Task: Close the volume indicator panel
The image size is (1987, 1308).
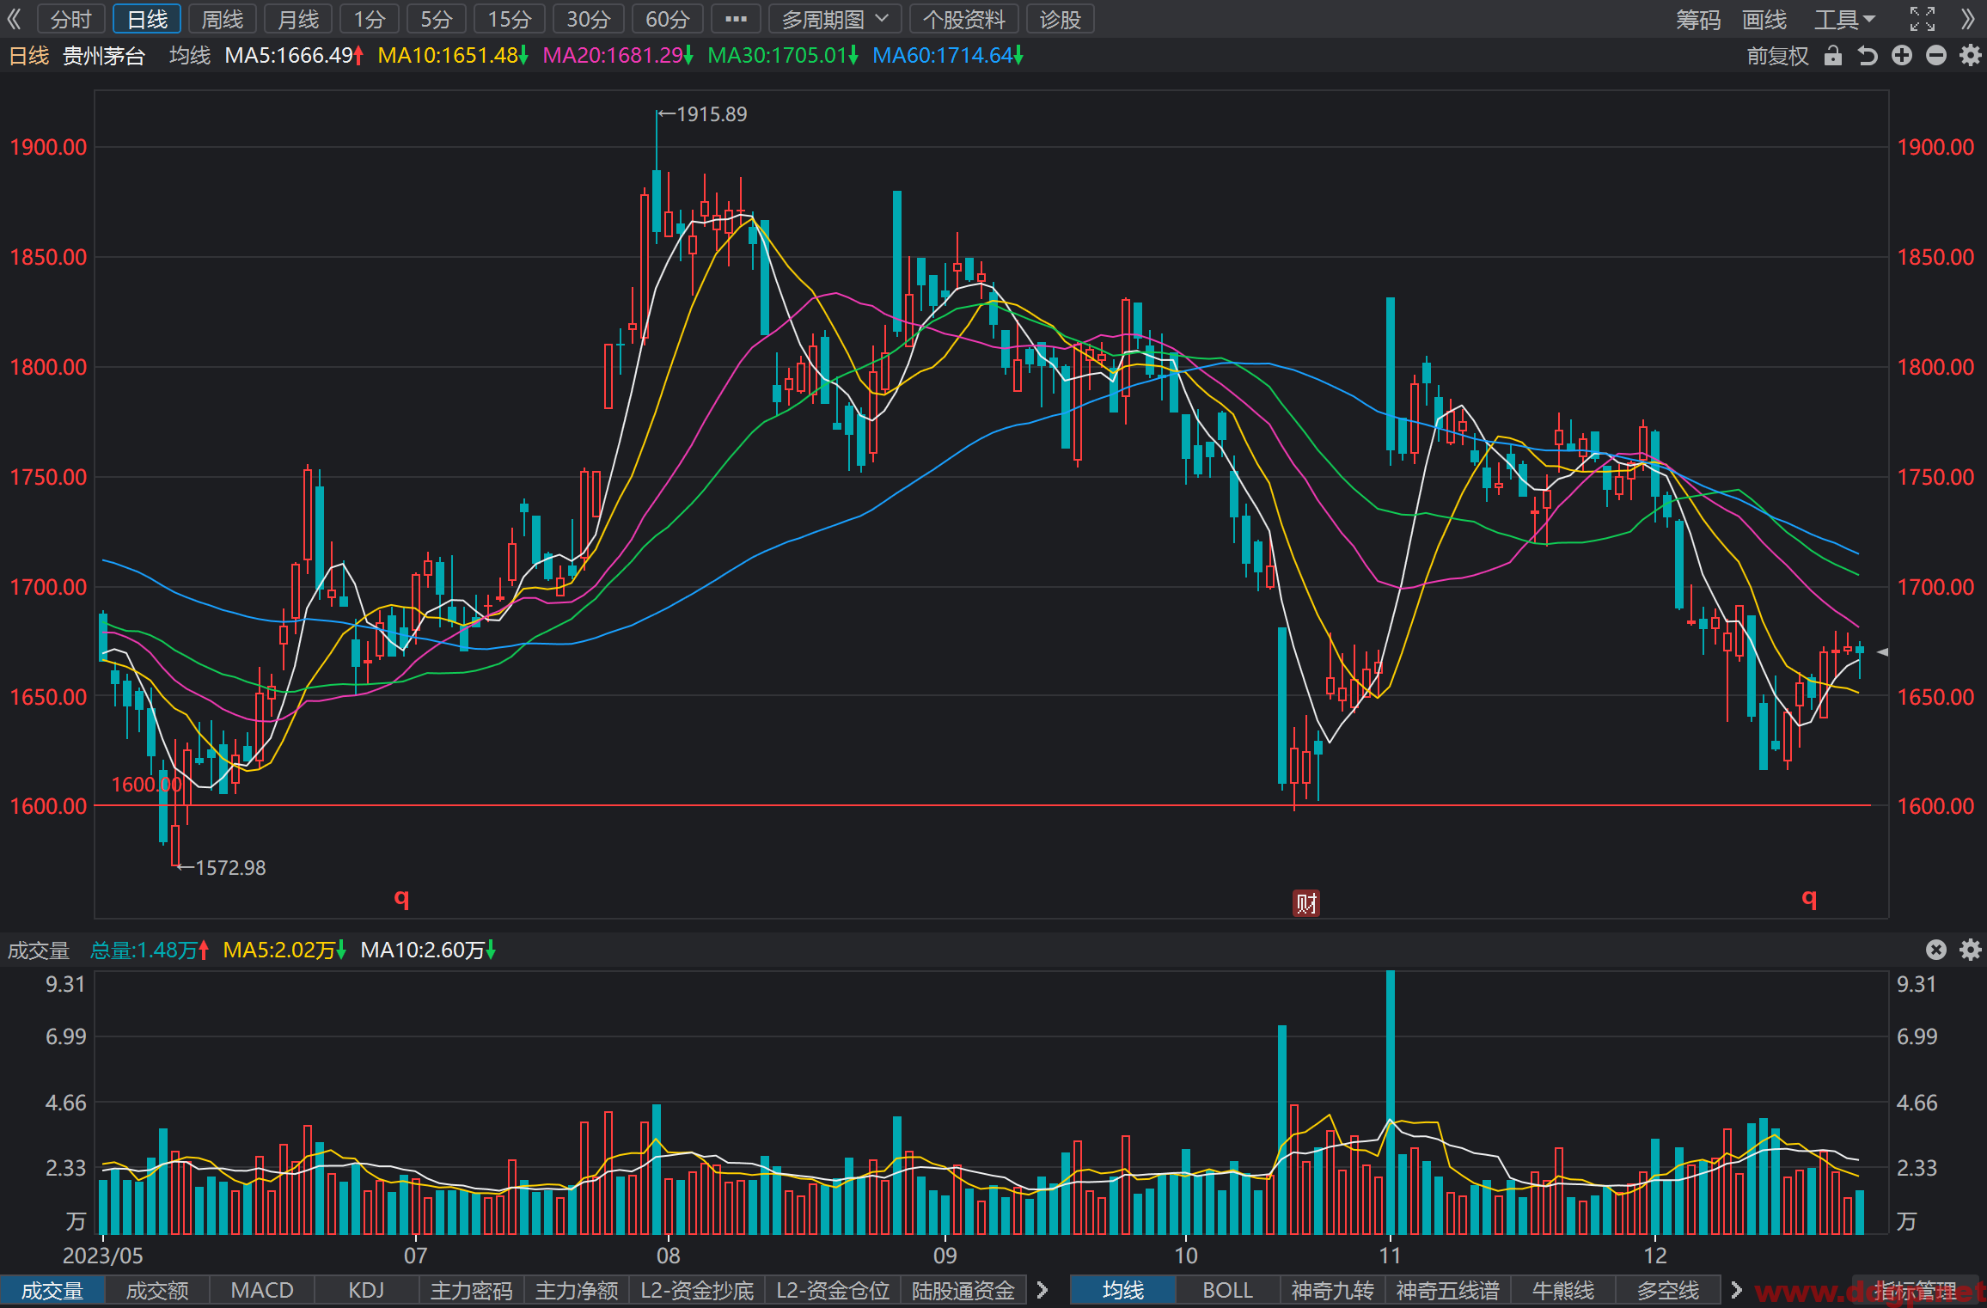Action: pos(1936,950)
